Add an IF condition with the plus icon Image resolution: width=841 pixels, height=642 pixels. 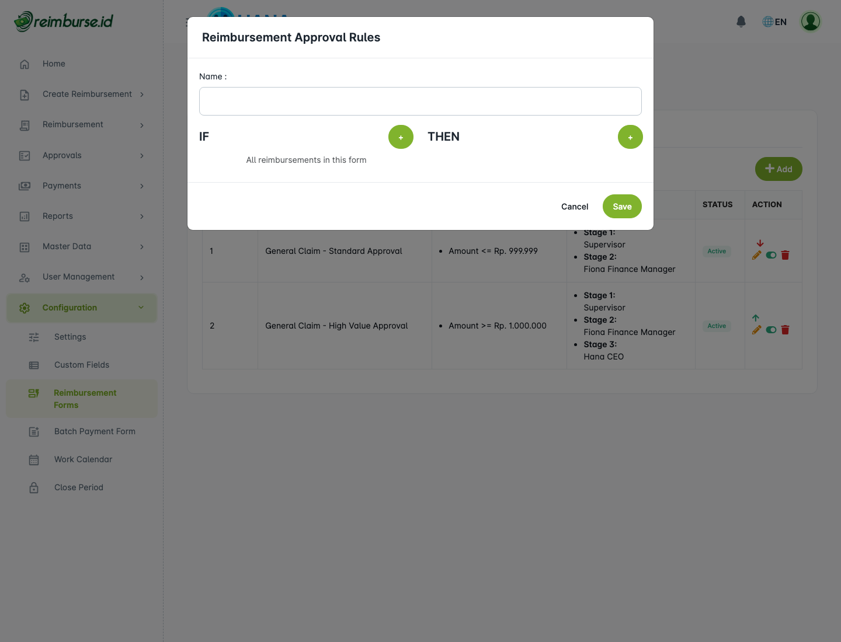pyautogui.click(x=401, y=137)
